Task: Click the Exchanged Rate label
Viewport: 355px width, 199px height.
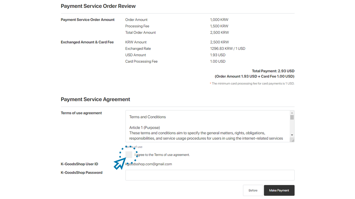Action: pos(138,49)
